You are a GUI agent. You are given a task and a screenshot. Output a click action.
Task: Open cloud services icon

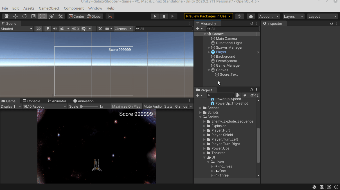pos(251,16)
